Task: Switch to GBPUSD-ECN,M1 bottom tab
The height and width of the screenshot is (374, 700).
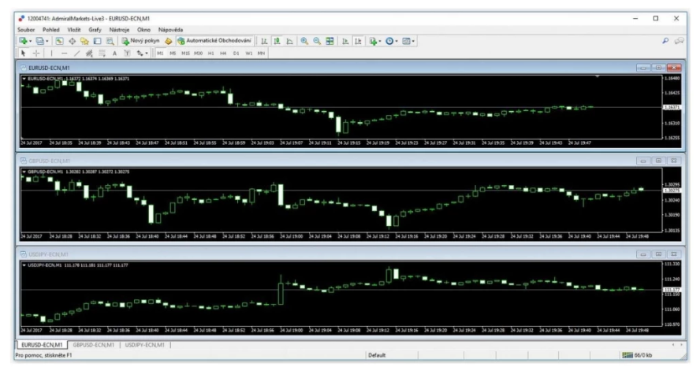Action: [93, 345]
